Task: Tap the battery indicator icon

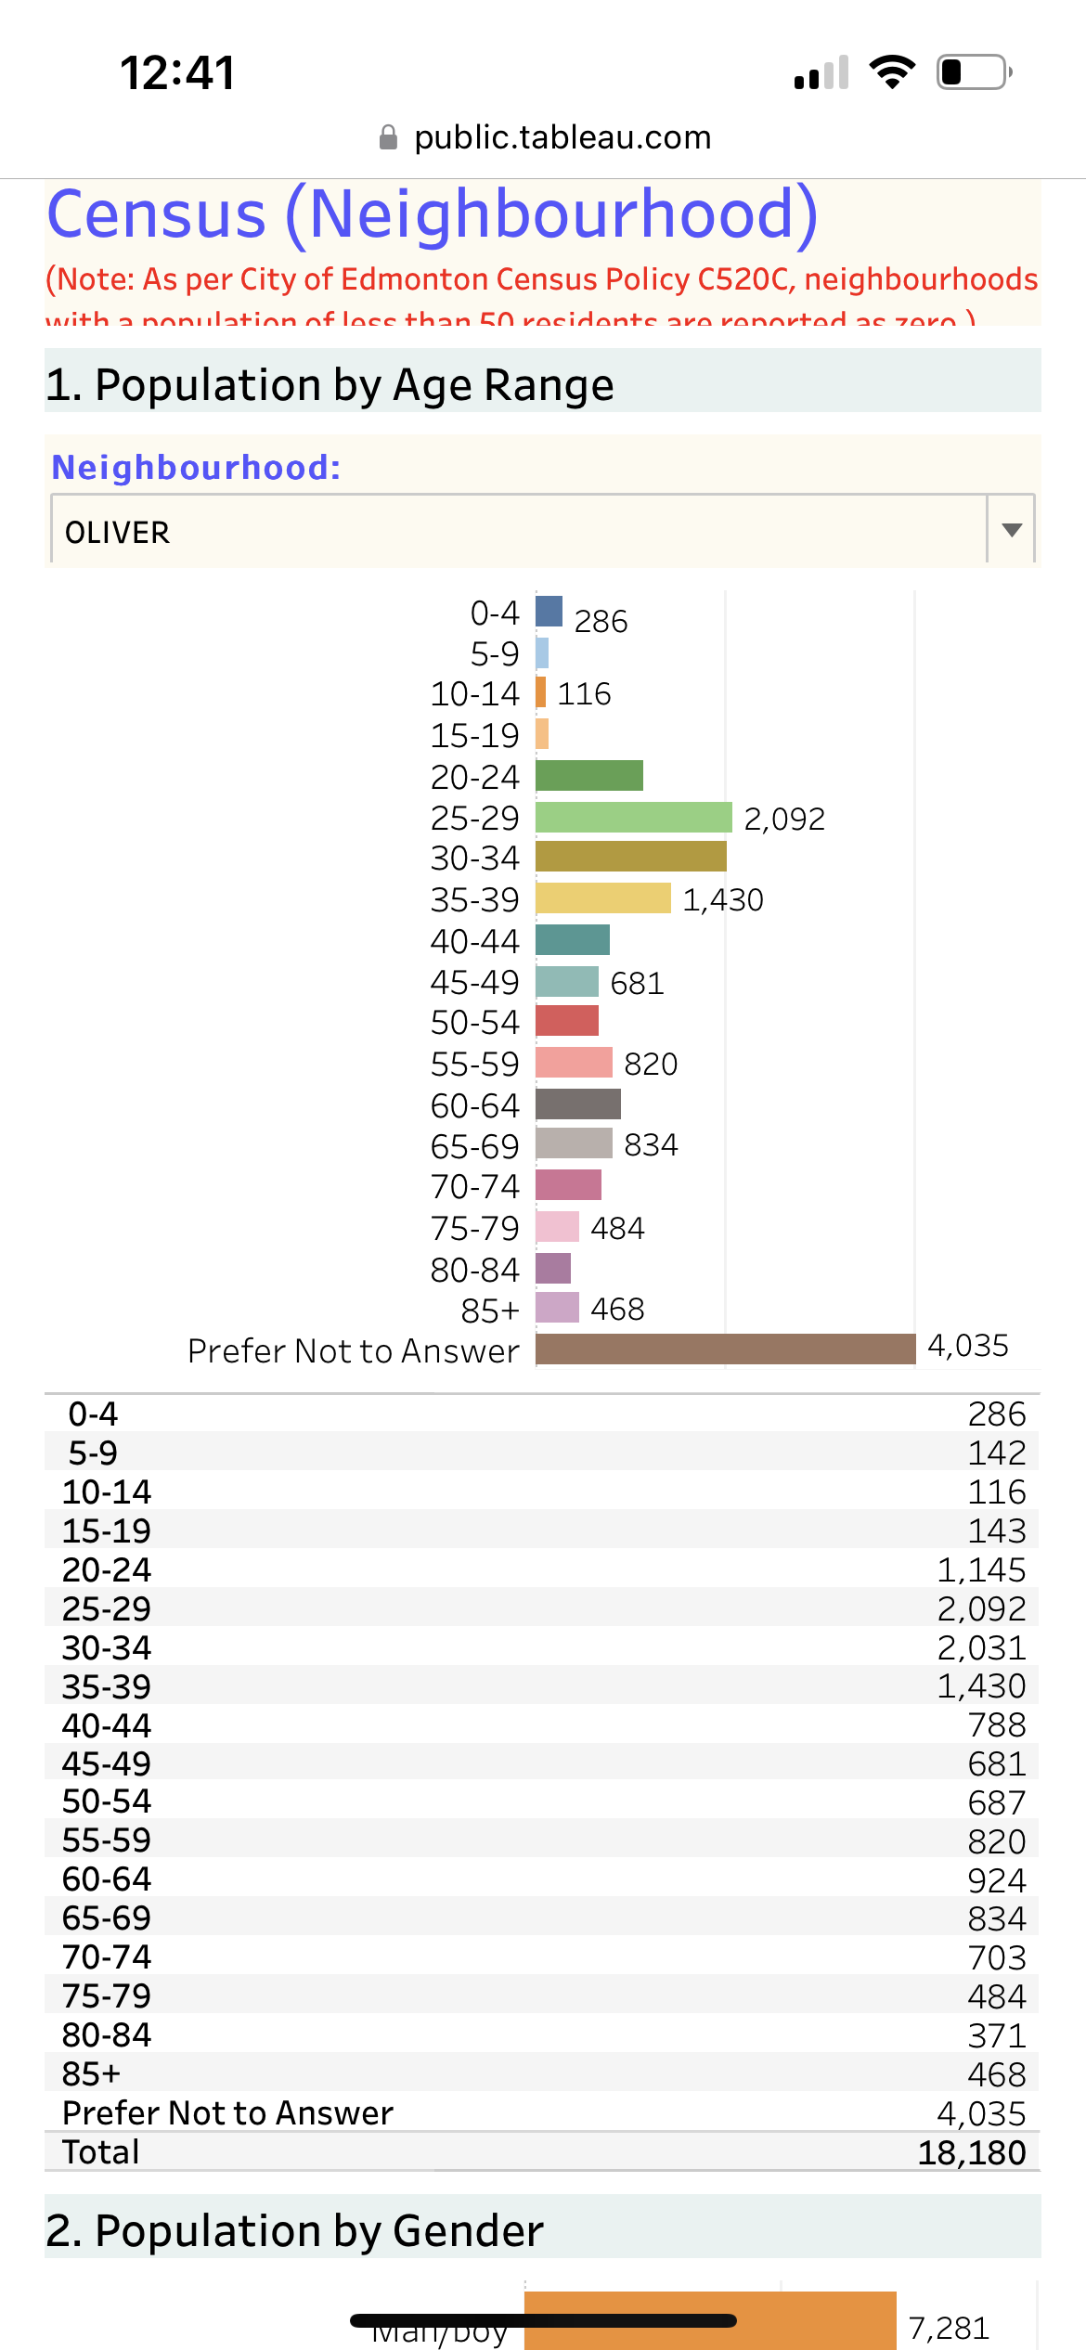Action: (974, 72)
